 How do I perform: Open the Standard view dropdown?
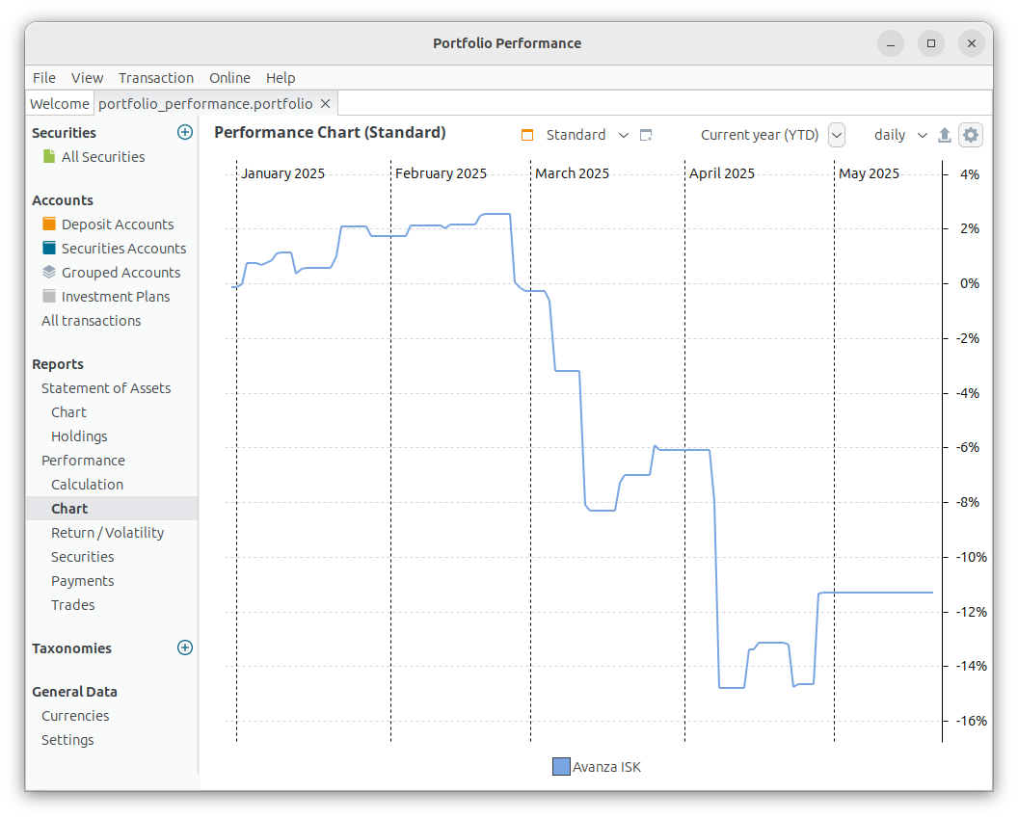[623, 135]
